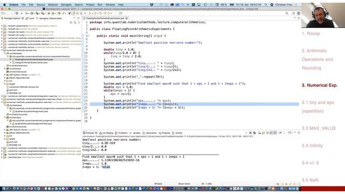The width and height of the screenshot is (345, 194).
Task: Collapse the numerical-methods-lecture-live project
Action: (2, 50)
